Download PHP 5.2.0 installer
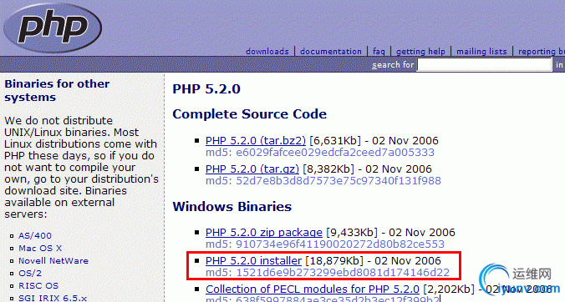 coord(253,260)
